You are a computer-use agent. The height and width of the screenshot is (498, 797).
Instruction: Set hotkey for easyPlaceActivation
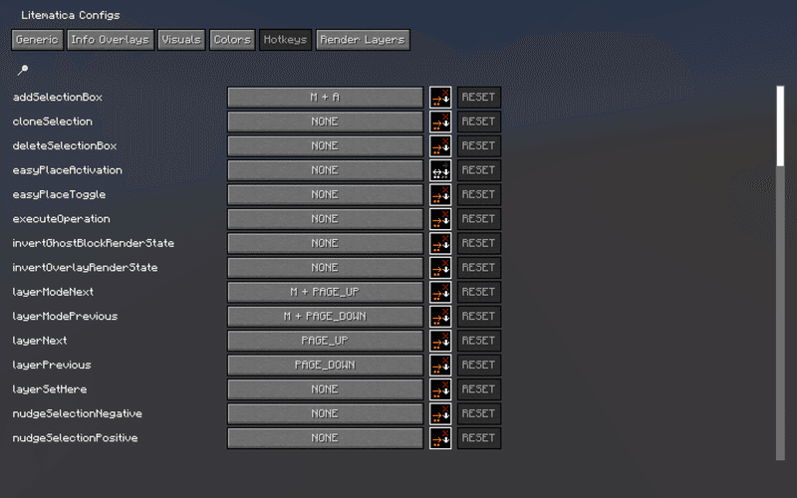(325, 170)
